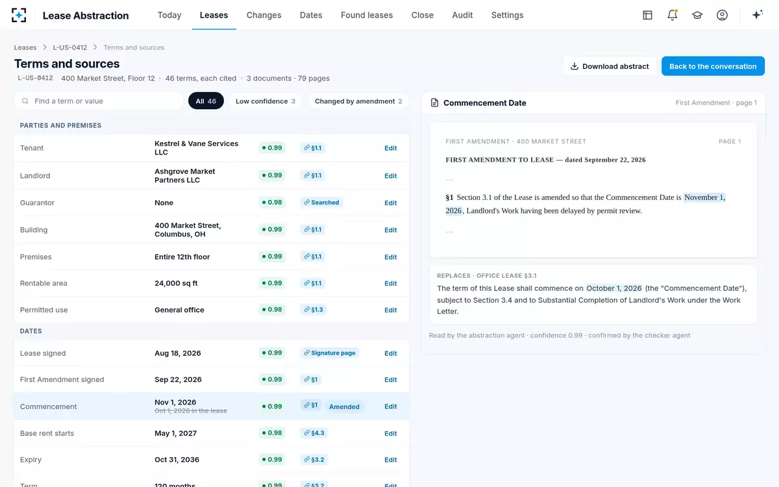Edit the Base rent starts date
Screen dimensions: 779x487
(390, 434)
